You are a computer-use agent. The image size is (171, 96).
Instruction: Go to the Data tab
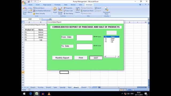[x=66, y=5]
